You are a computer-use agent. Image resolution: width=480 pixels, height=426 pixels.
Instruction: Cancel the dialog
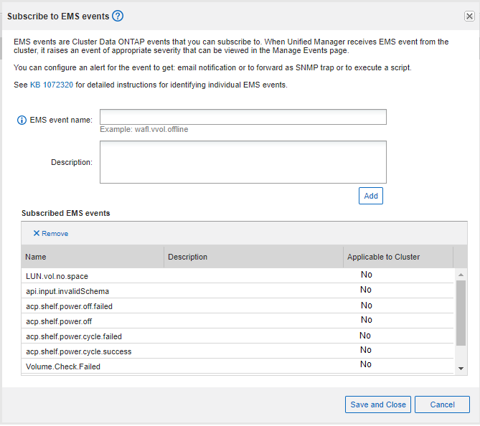(x=442, y=404)
